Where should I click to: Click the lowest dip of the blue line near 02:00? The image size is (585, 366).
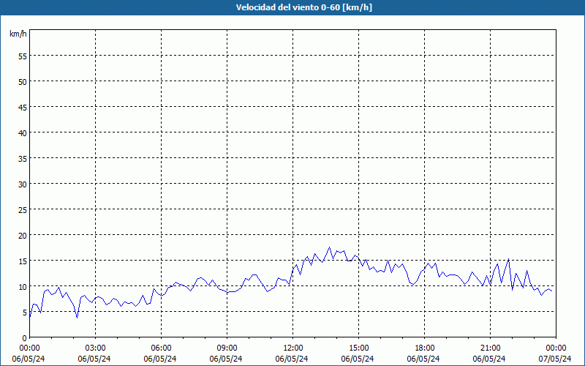78,318
